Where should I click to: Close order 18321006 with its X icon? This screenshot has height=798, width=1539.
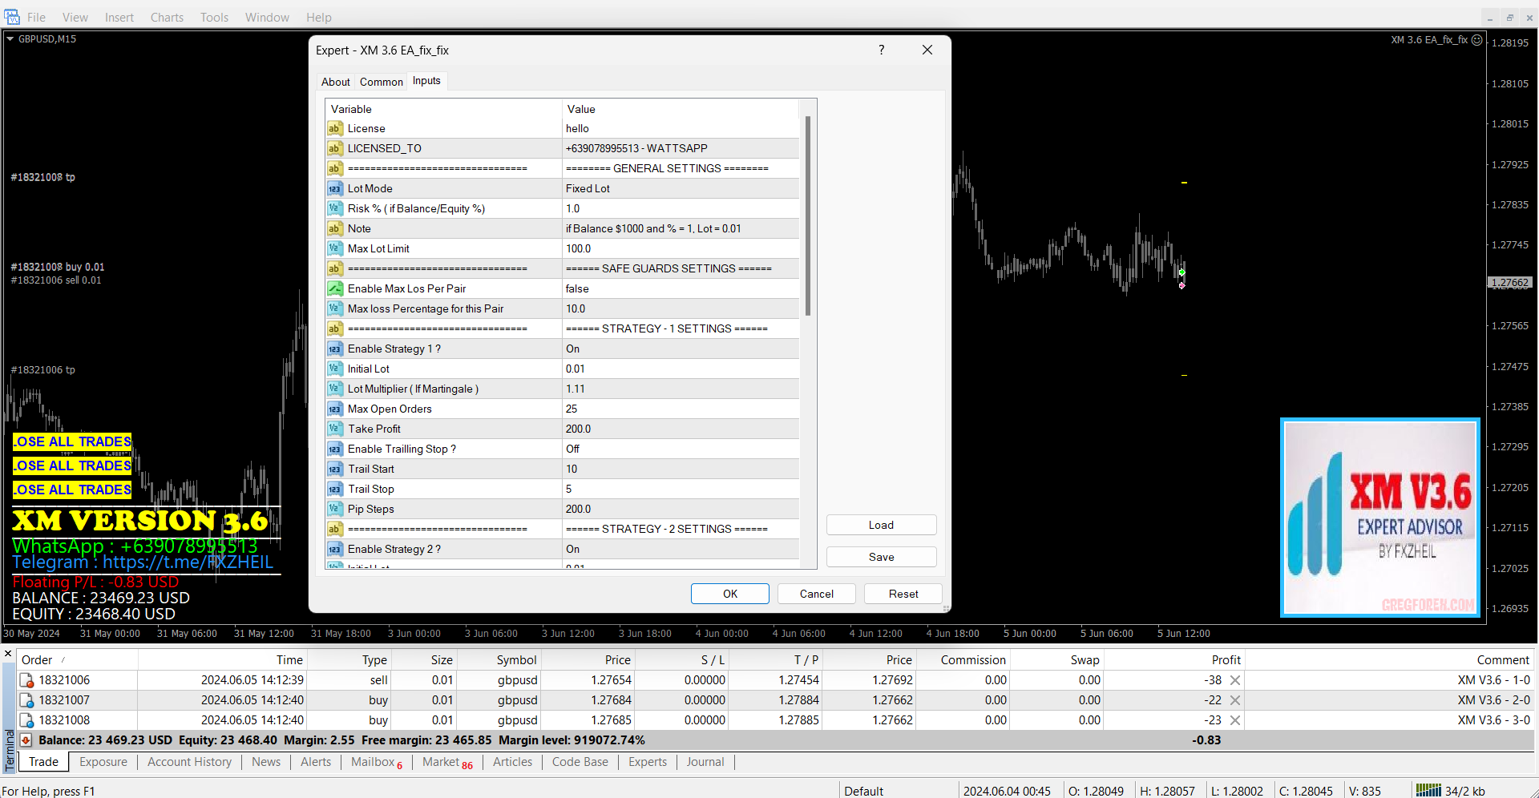1235,680
